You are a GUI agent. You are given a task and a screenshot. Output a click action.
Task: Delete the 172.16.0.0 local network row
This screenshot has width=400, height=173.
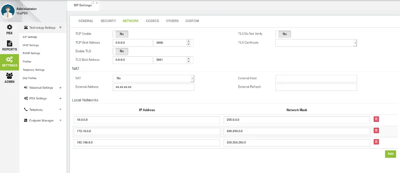click(x=376, y=131)
